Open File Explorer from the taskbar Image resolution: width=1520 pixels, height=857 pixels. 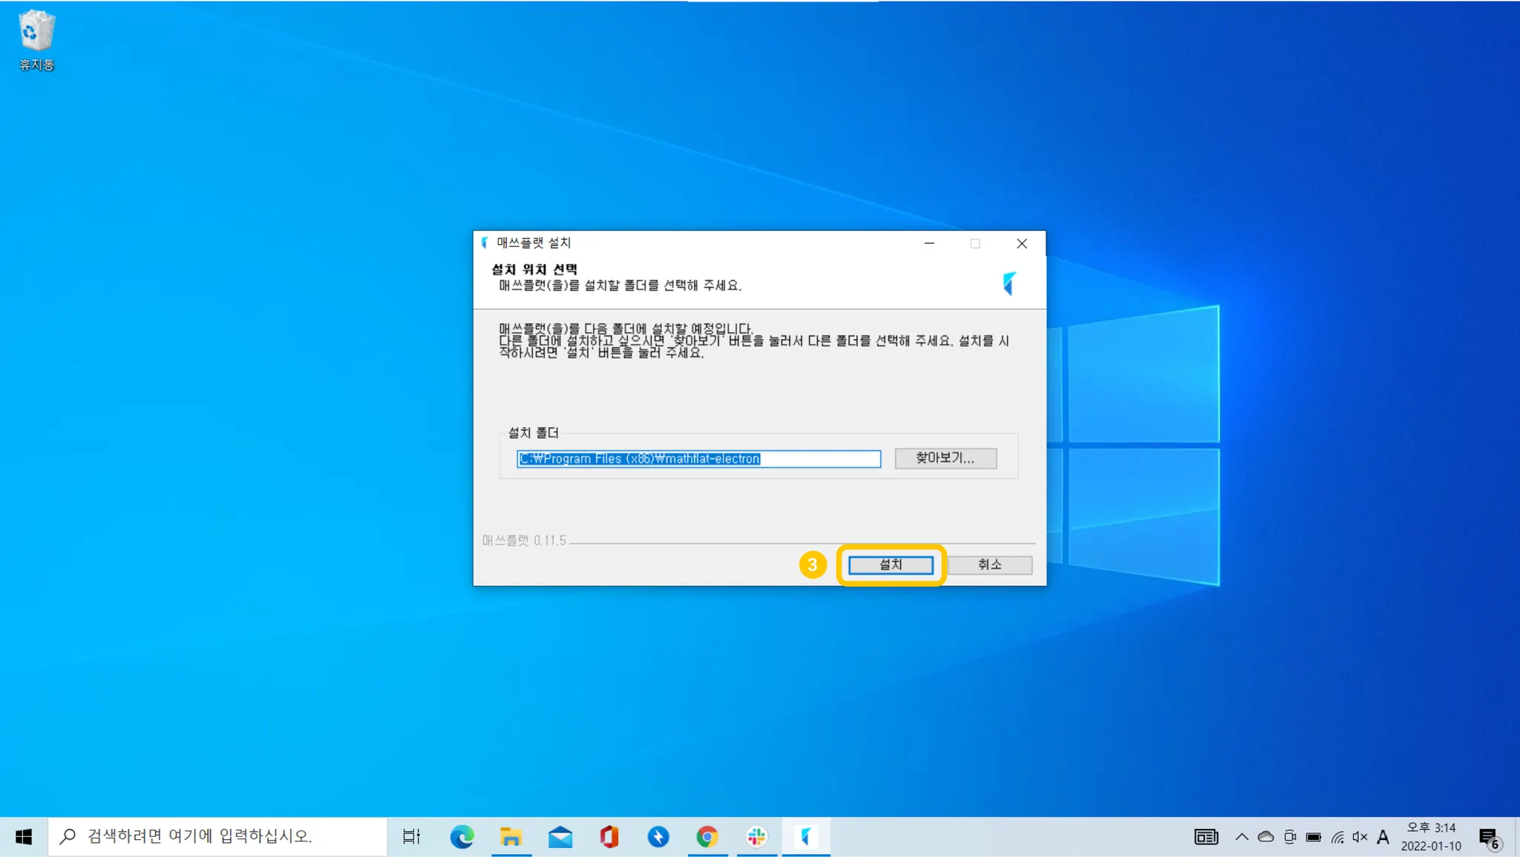pos(511,837)
